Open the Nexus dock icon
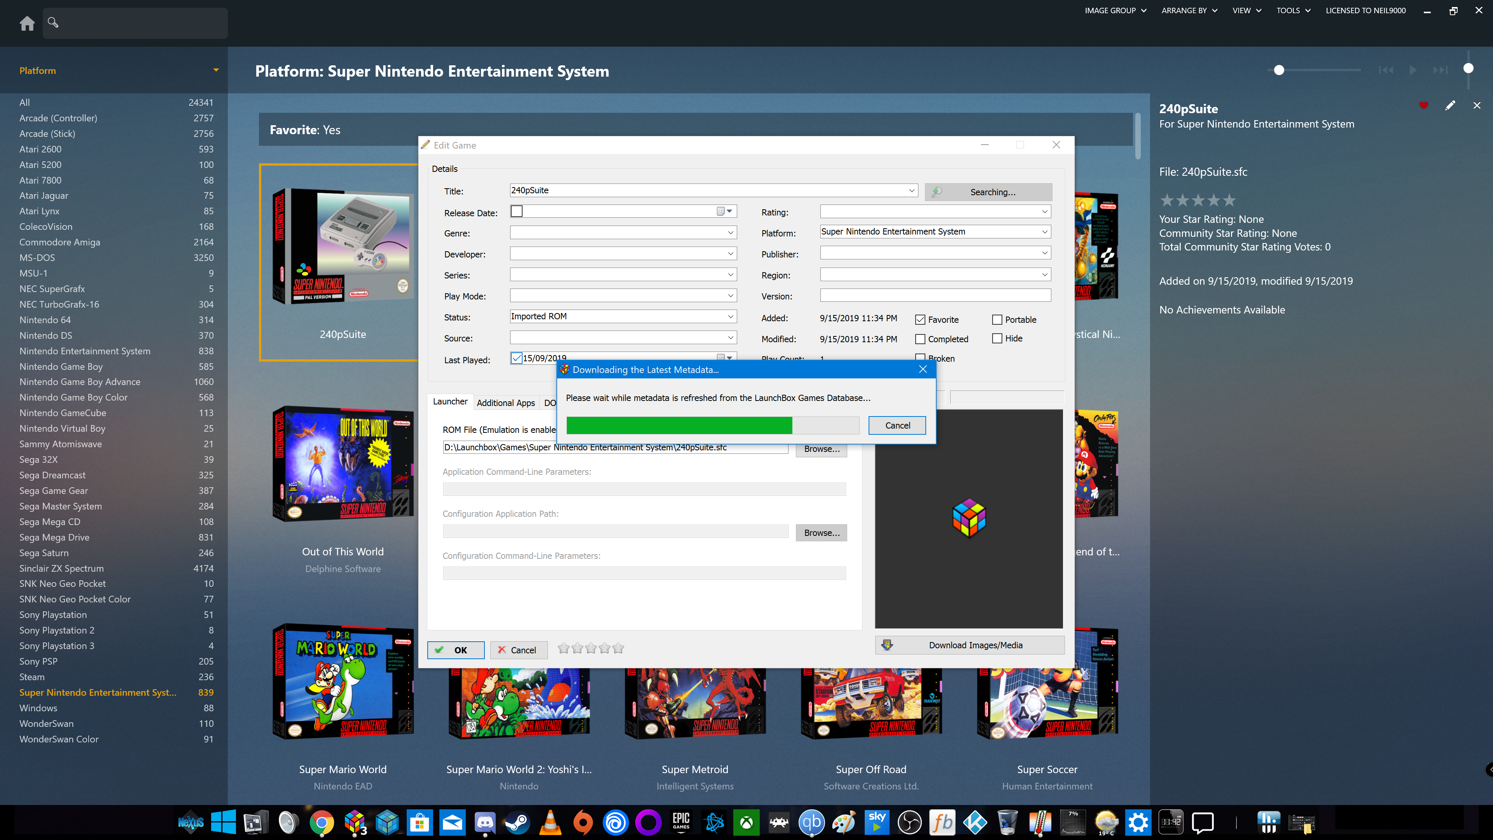The image size is (1493, 840). pyautogui.click(x=191, y=822)
